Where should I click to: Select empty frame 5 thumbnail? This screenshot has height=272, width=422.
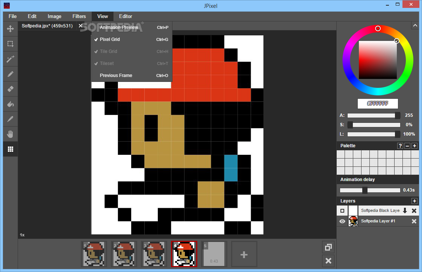point(214,254)
